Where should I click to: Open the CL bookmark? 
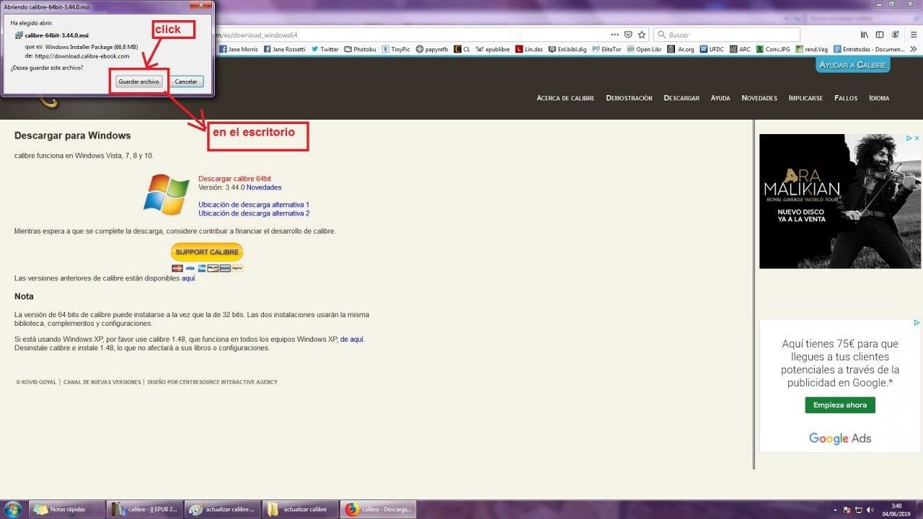(461, 50)
